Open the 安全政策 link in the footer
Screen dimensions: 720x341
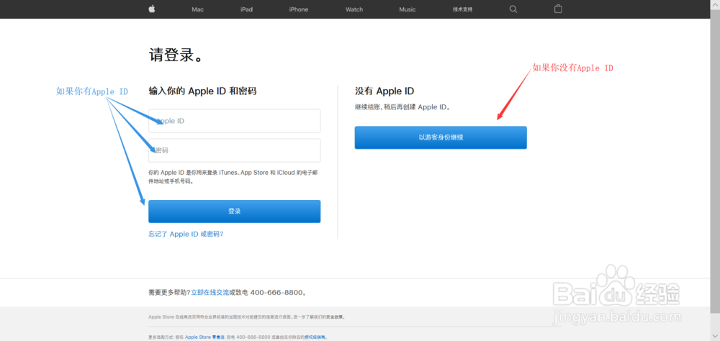[334, 317]
